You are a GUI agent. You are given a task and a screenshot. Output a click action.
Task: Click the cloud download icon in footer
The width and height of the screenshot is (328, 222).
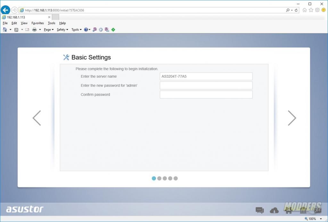pyautogui.click(x=274, y=210)
